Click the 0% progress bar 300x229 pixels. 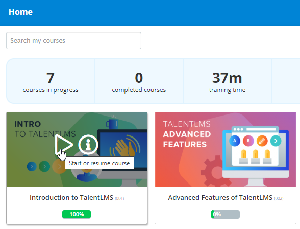pos(226,214)
